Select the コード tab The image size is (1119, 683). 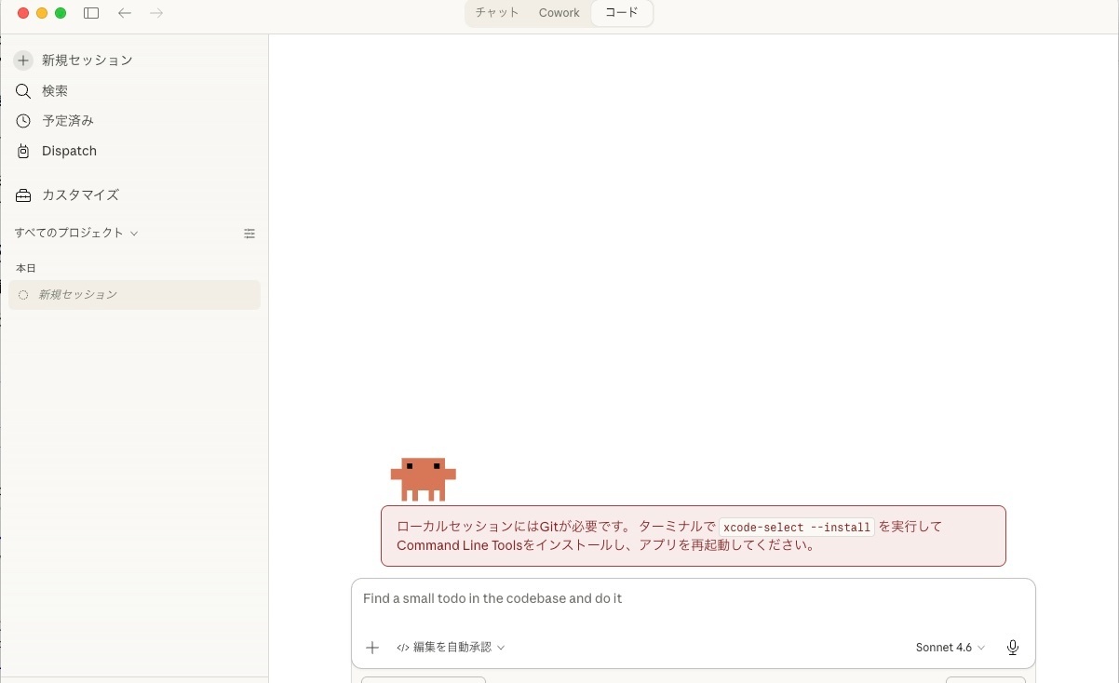click(622, 13)
